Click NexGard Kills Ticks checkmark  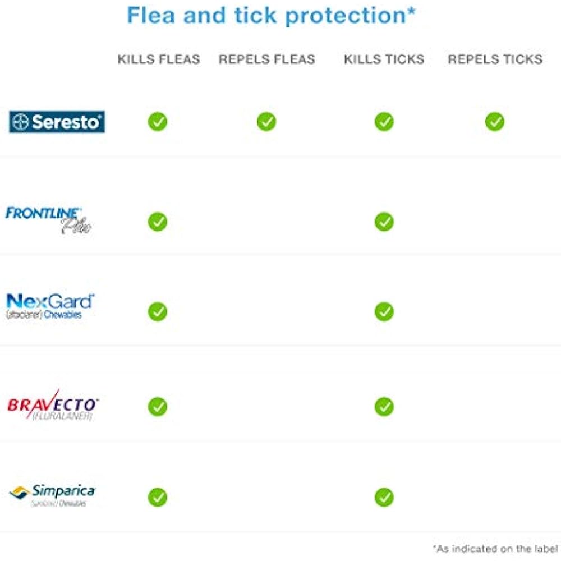point(384,311)
